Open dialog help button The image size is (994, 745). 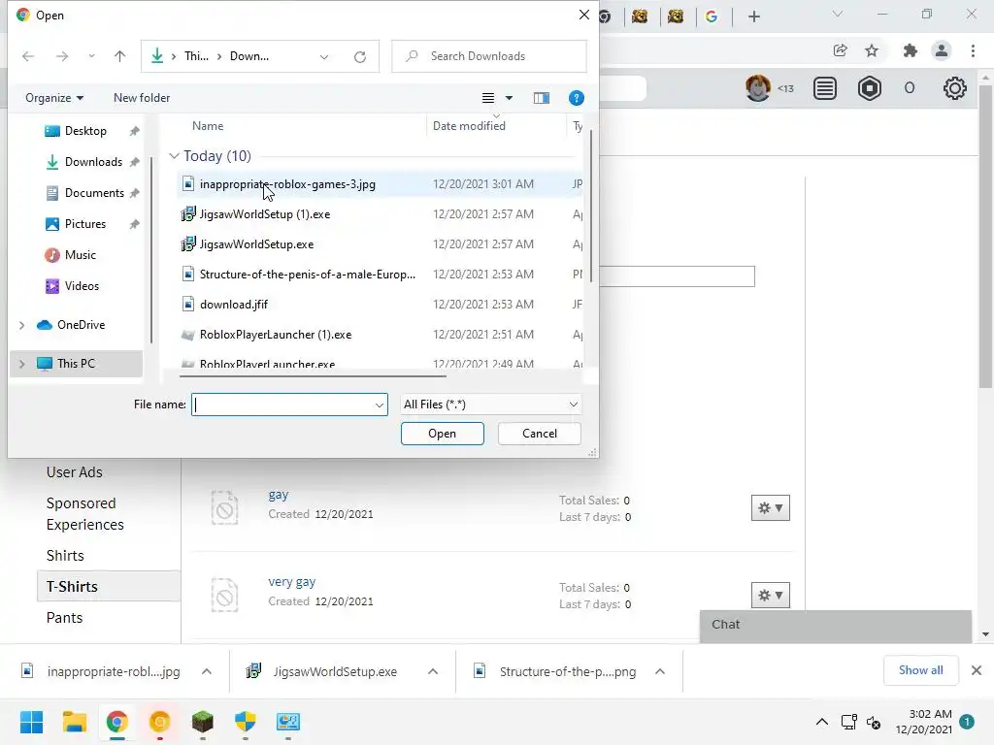[576, 98]
